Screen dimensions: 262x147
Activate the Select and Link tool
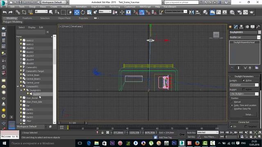click(18, 12)
